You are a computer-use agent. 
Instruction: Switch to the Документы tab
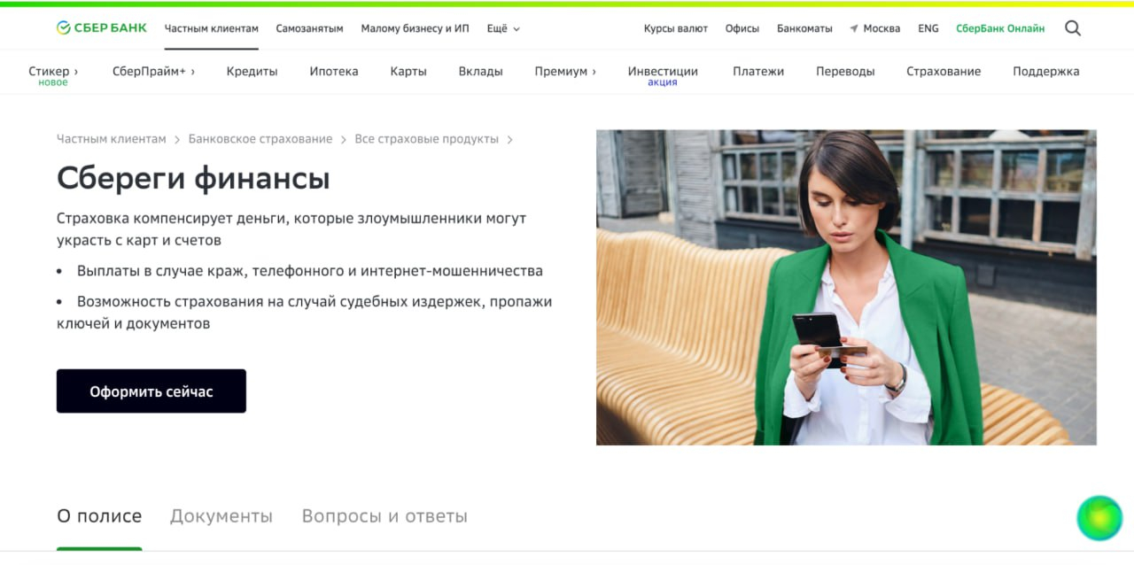(x=221, y=516)
